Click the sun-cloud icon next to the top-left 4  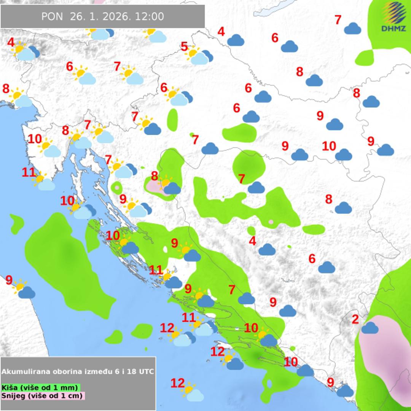(25, 52)
